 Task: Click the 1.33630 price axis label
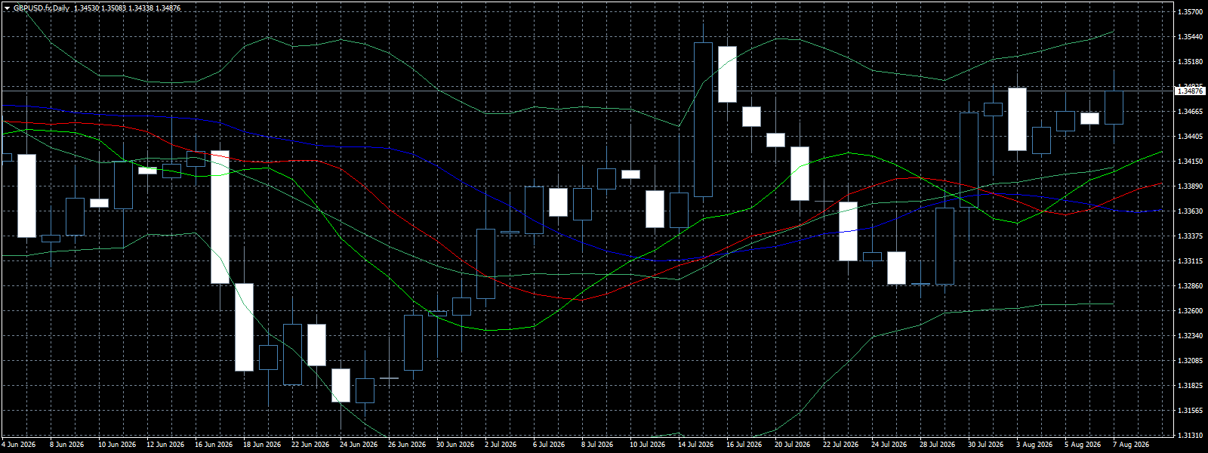[1190, 211]
